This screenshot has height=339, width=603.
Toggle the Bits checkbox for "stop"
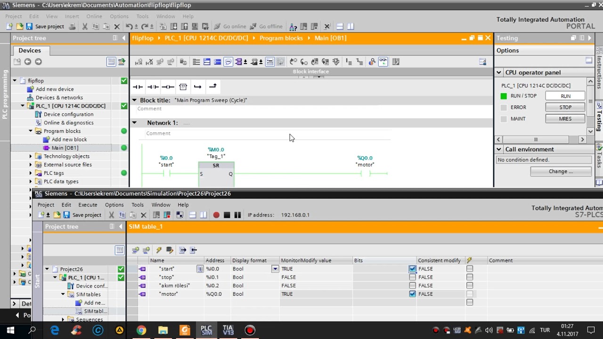pyautogui.click(x=413, y=277)
